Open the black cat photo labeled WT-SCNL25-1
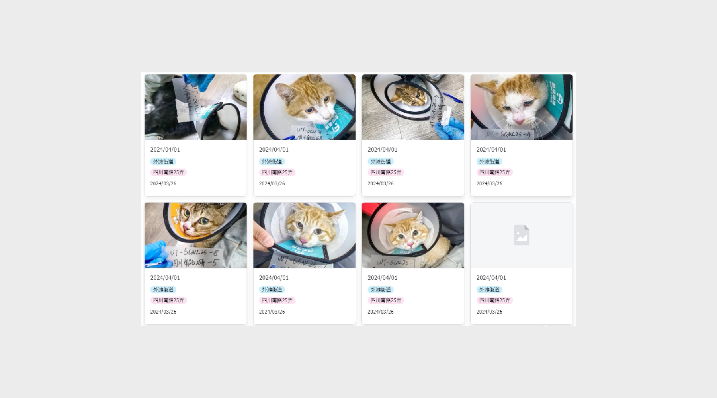 195,107
